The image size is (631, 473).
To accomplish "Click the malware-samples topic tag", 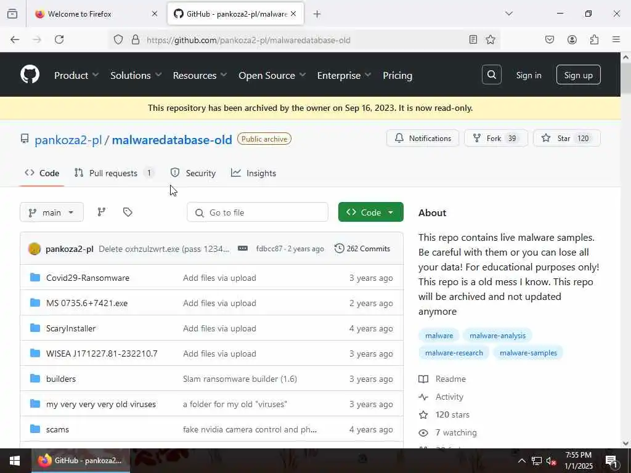I will pos(528,353).
